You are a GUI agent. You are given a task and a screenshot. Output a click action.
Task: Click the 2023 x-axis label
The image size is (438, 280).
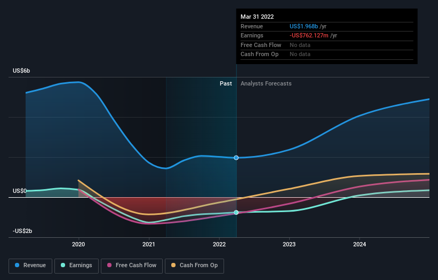[289, 244]
